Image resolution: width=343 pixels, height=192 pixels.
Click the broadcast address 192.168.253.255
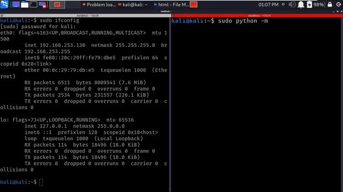click(x=47, y=52)
